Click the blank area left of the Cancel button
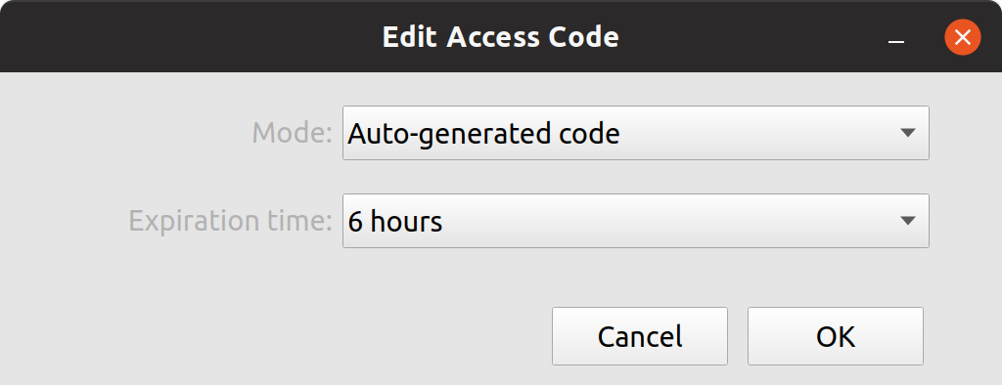This screenshot has height=385, width=1002. (x=275, y=336)
